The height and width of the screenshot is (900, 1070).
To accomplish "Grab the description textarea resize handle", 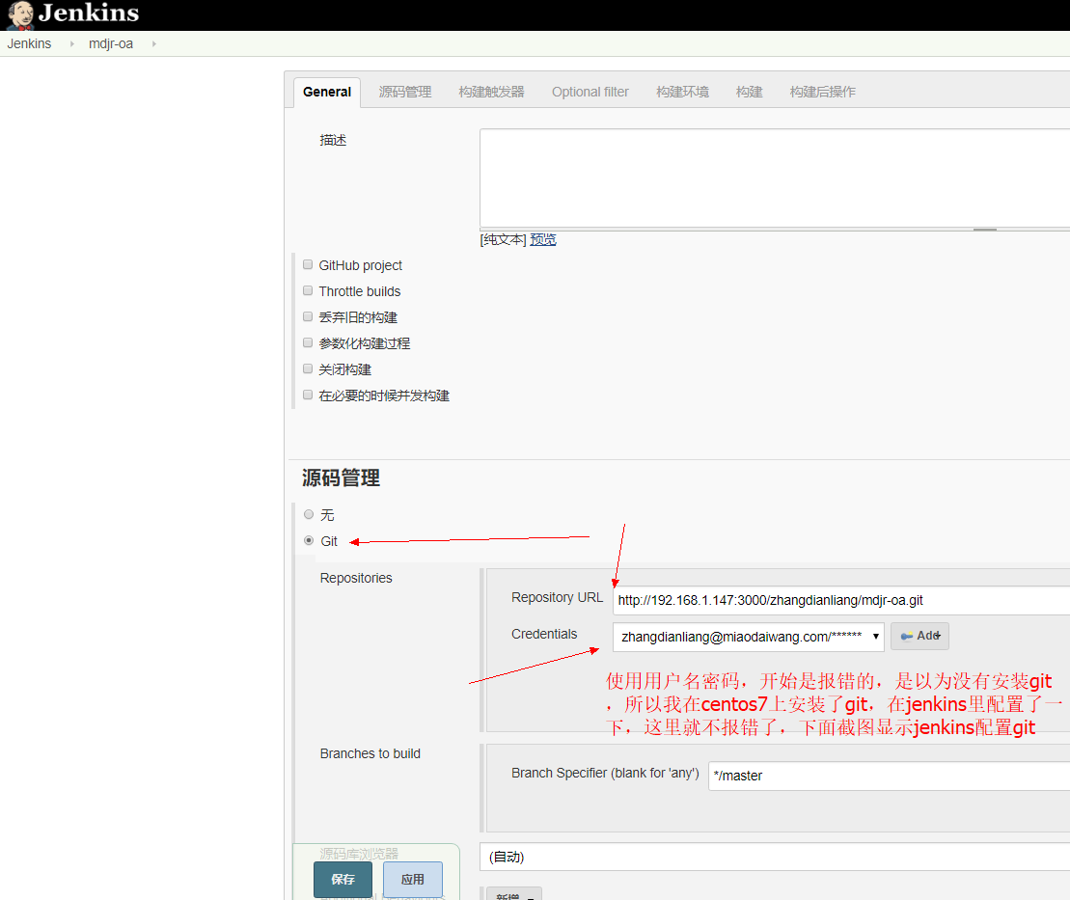I will click(985, 230).
